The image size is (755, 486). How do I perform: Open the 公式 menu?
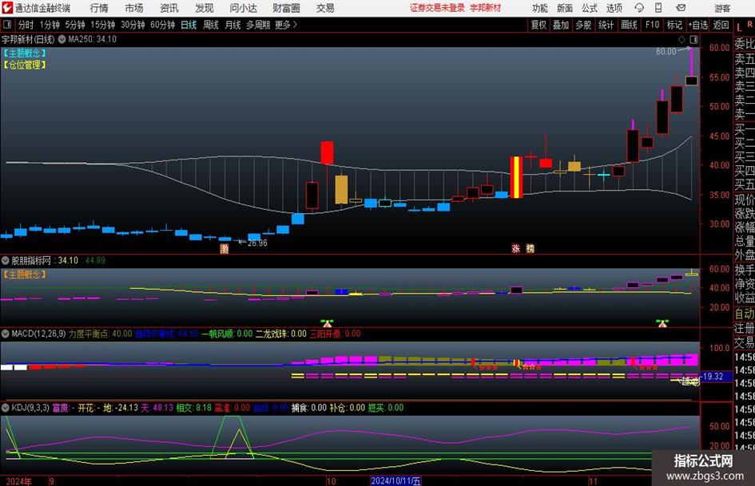coord(590,8)
